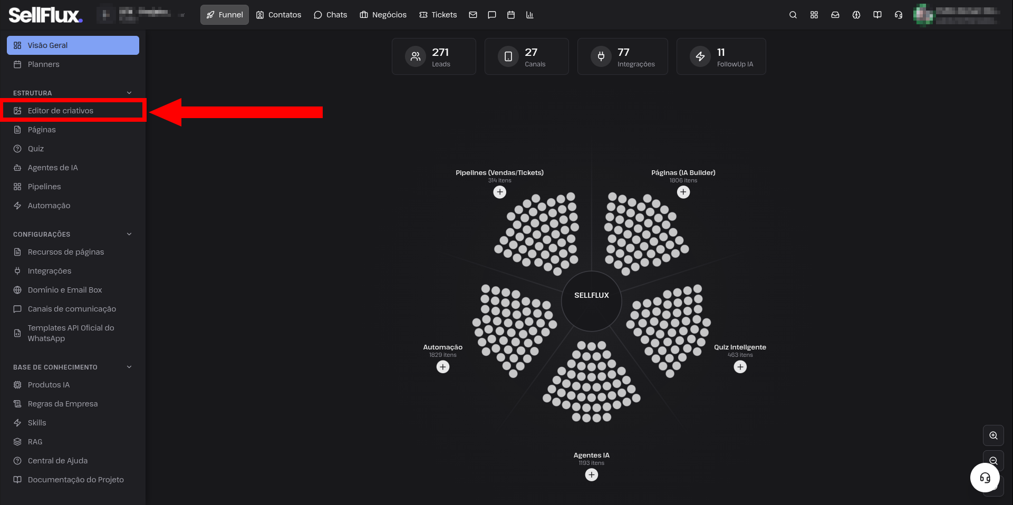Open Editor de criativos
The image size is (1013, 505).
click(73, 111)
